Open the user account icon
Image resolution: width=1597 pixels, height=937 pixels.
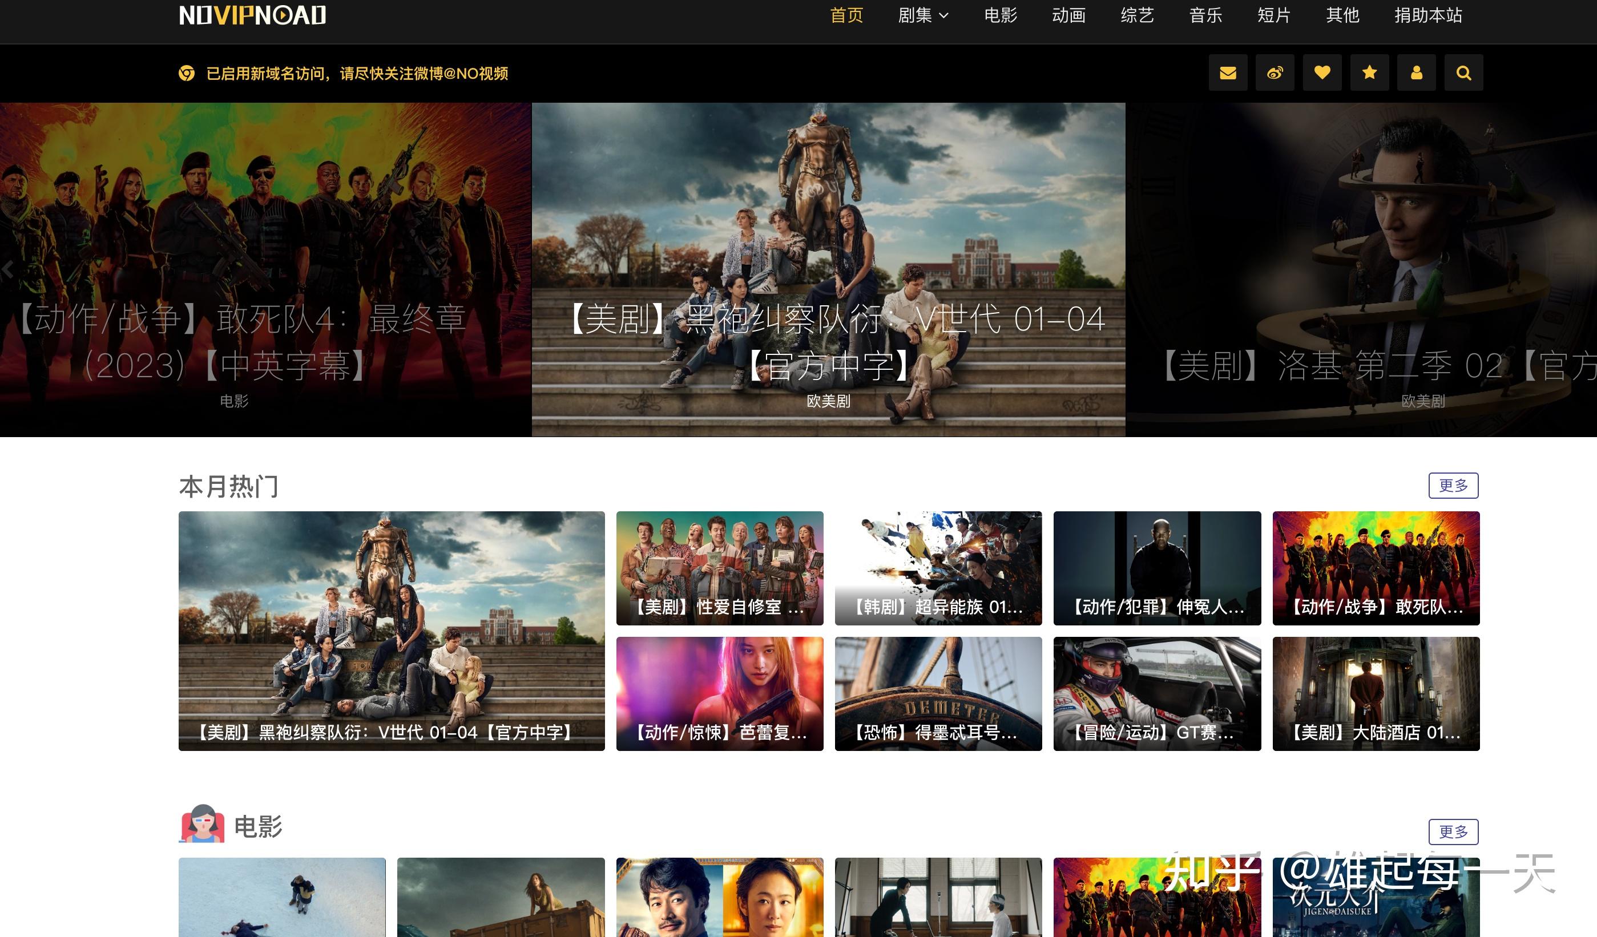pos(1417,73)
